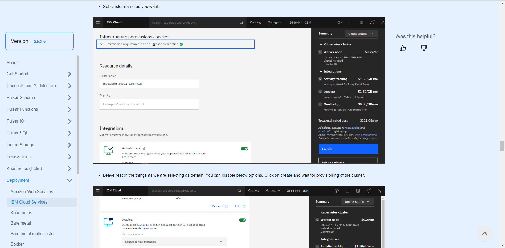Screen dimensions: 505x248
Task: Open the Version 2.9.x dropdown
Action: (x=40, y=42)
